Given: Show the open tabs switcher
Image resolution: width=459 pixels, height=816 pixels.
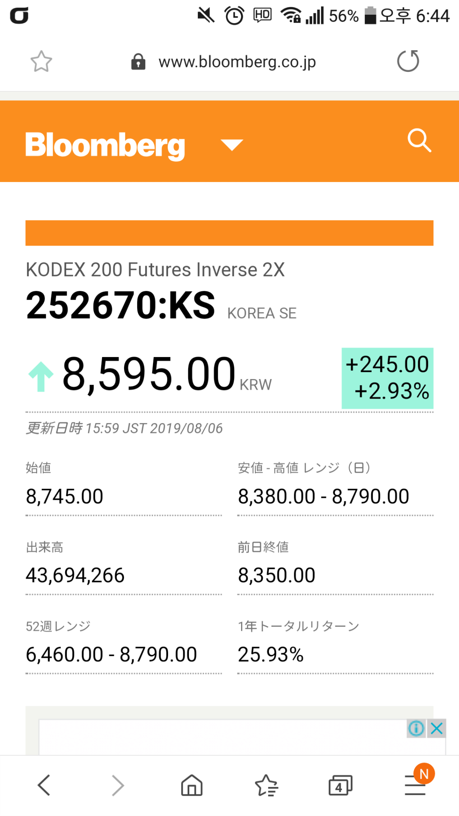Looking at the screenshot, I should click(x=340, y=785).
